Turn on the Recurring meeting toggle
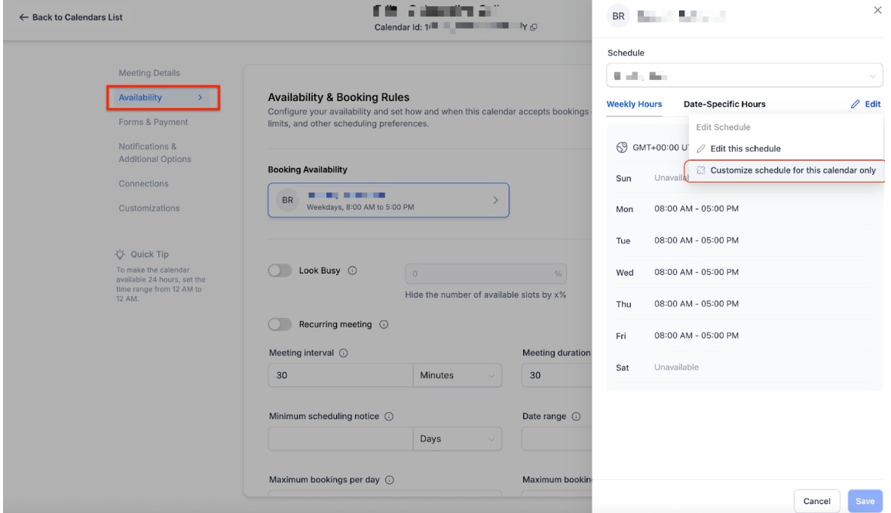This screenshot has height=513, width=891. coord(280,325)
